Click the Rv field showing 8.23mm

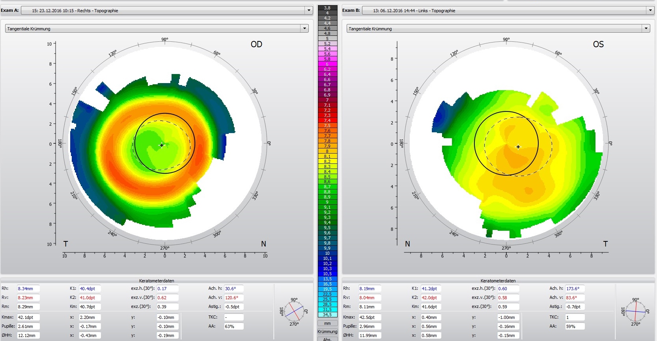[x=28, y=298]
